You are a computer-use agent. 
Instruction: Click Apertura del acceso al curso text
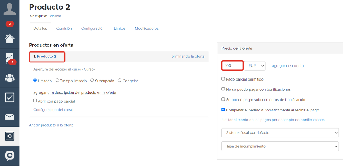[64, 69]
